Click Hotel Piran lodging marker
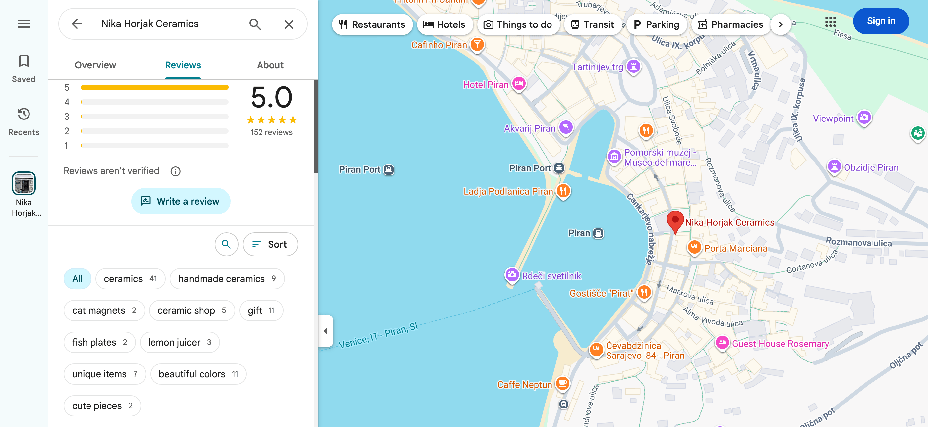The image size is (928, 427). point(519,84)
